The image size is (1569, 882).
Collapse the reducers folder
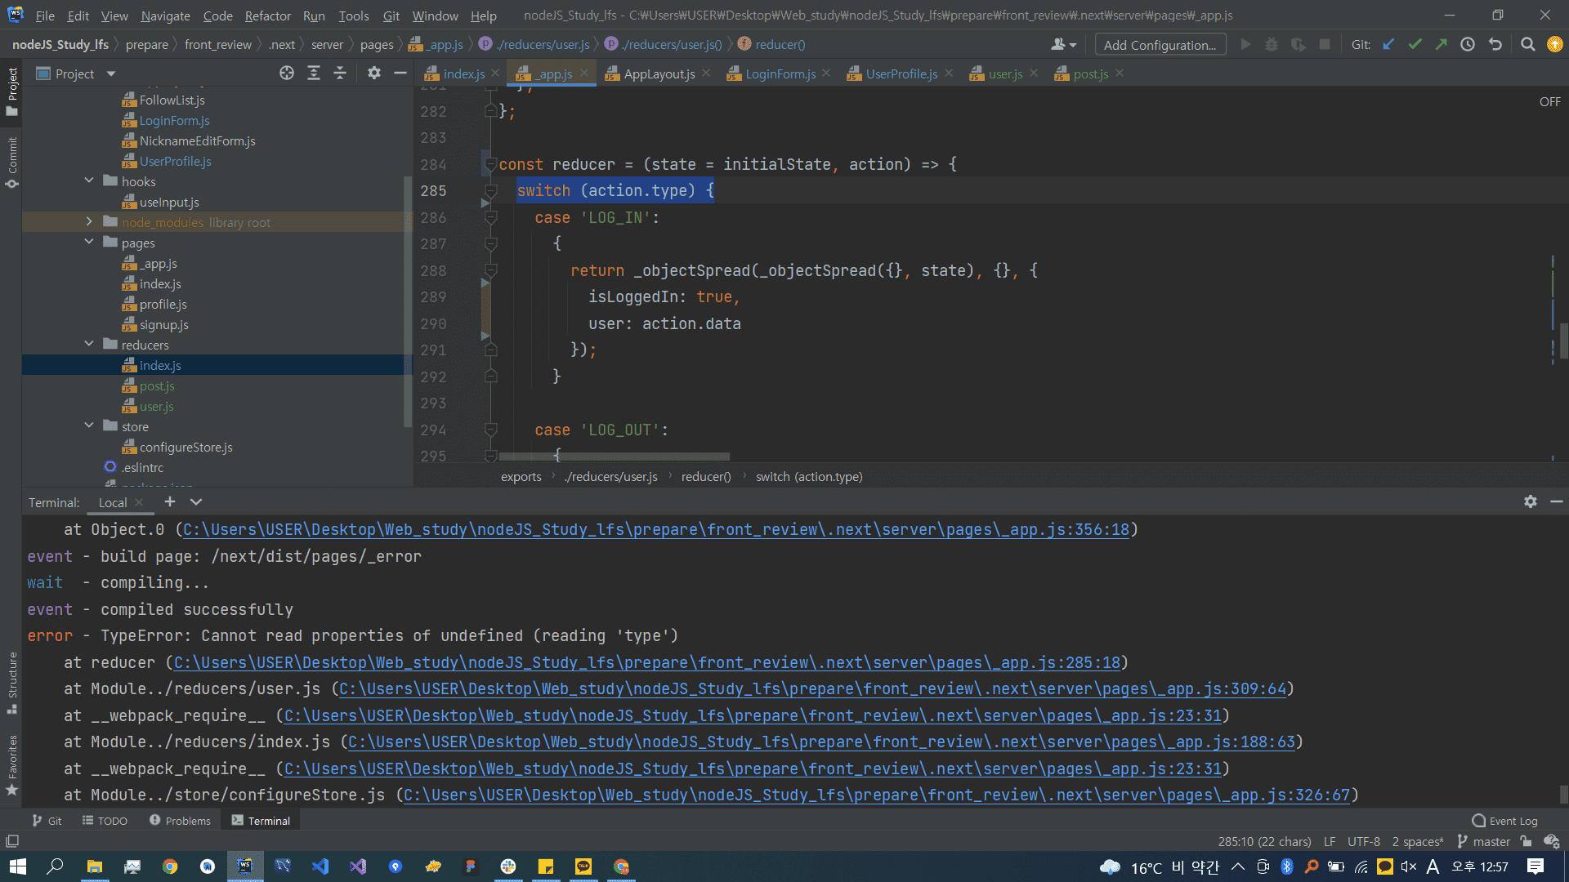[x=89, y=345]
